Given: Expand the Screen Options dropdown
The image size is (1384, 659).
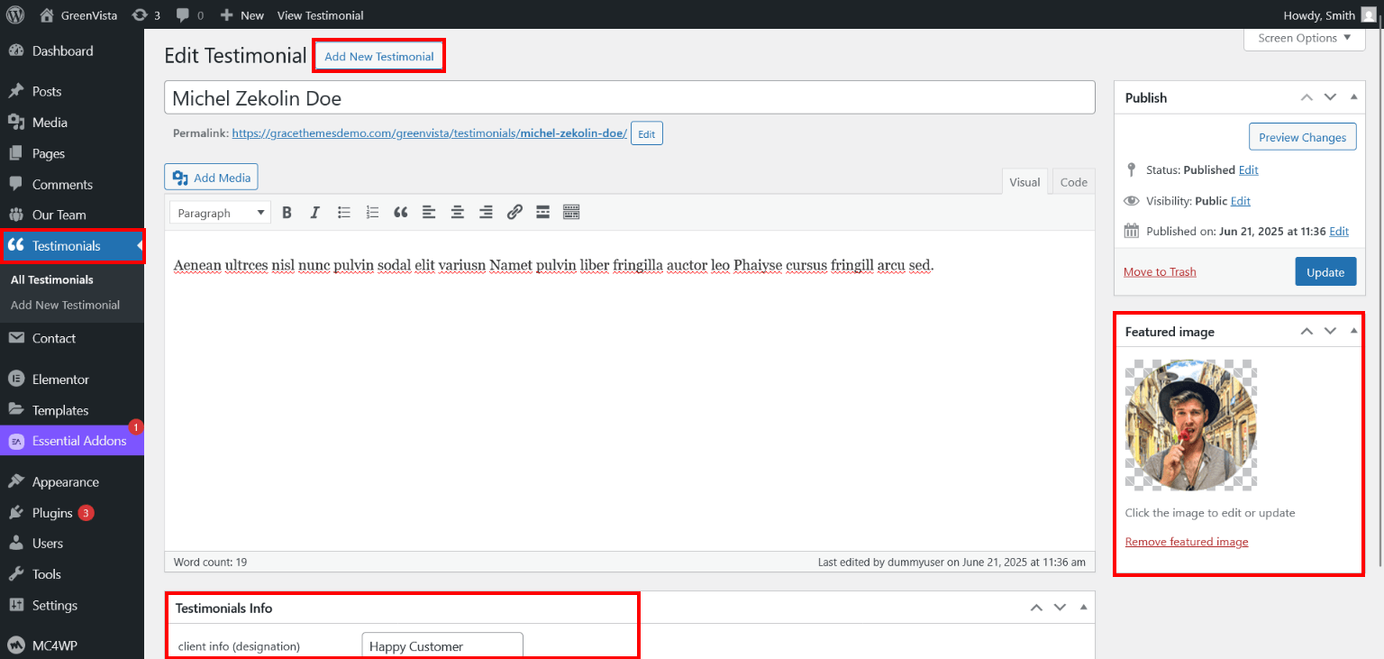Looking at the screenshot, I should click(x=1304, y=38).
